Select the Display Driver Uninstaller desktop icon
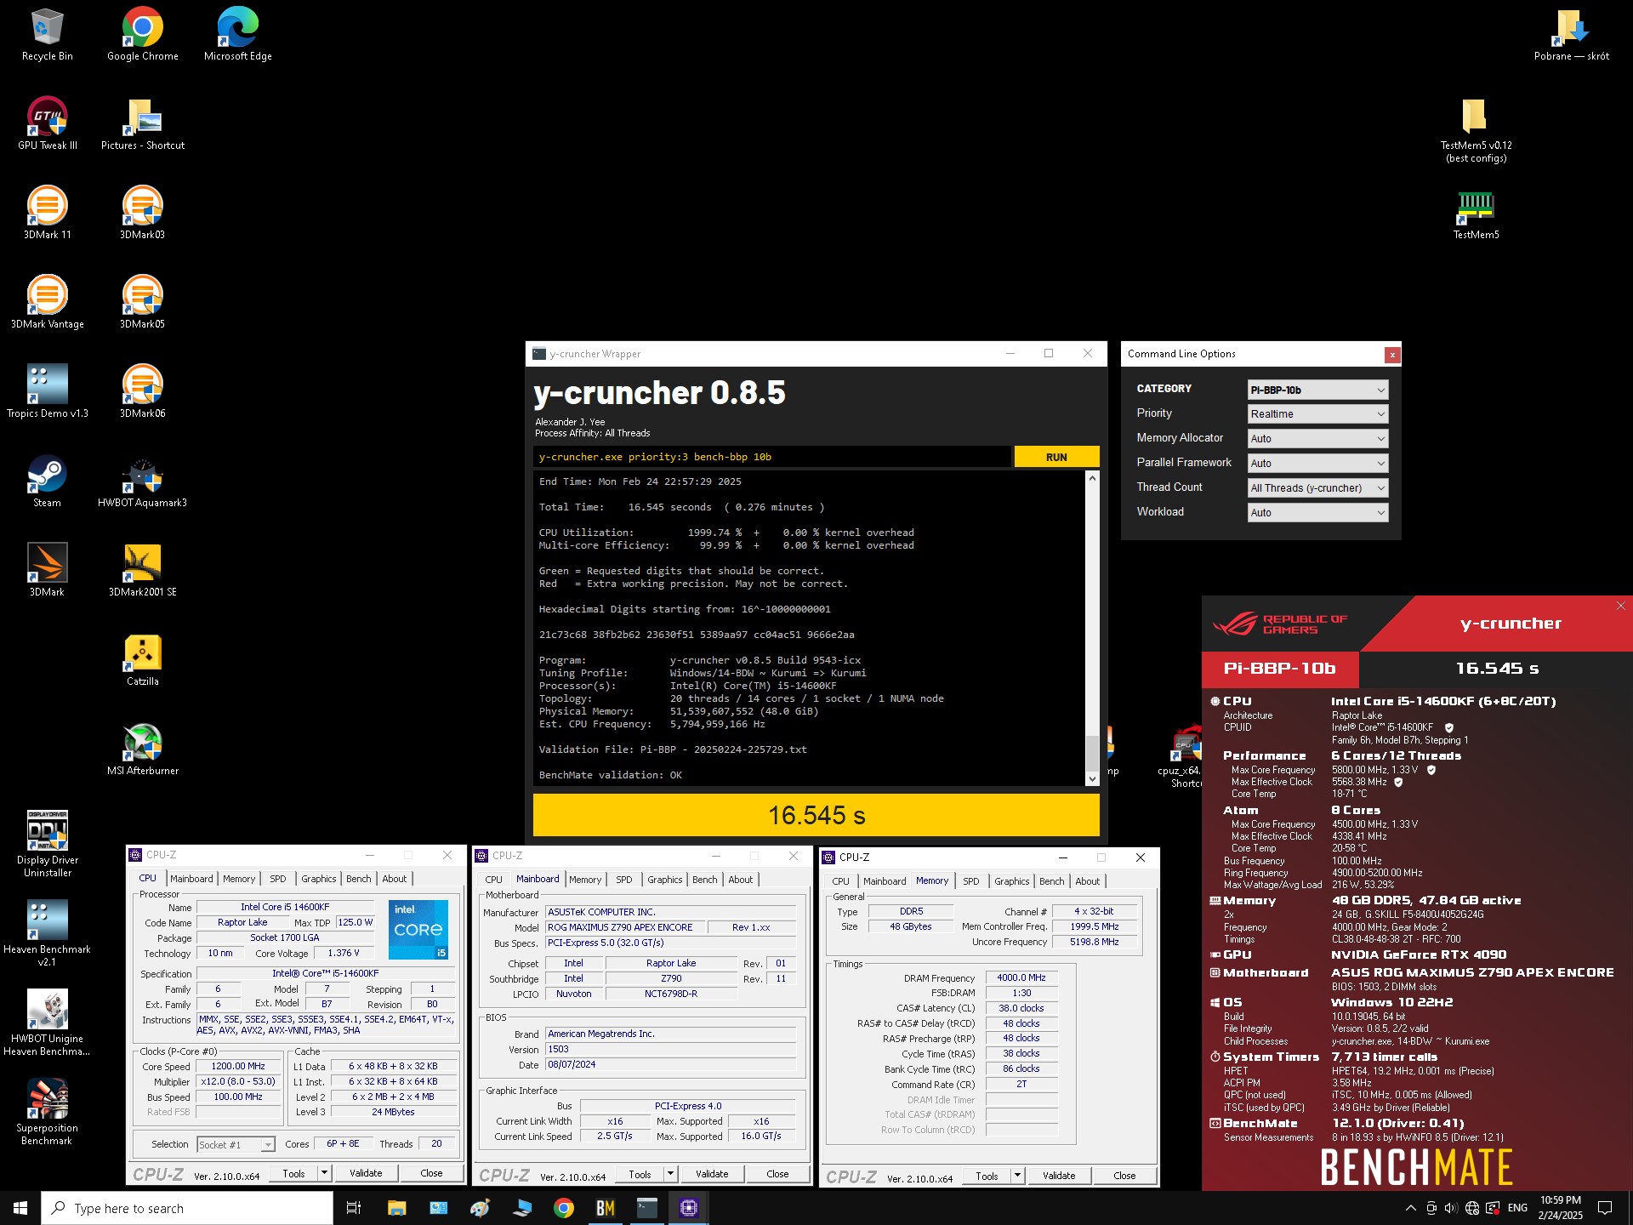 click(47, 845)
